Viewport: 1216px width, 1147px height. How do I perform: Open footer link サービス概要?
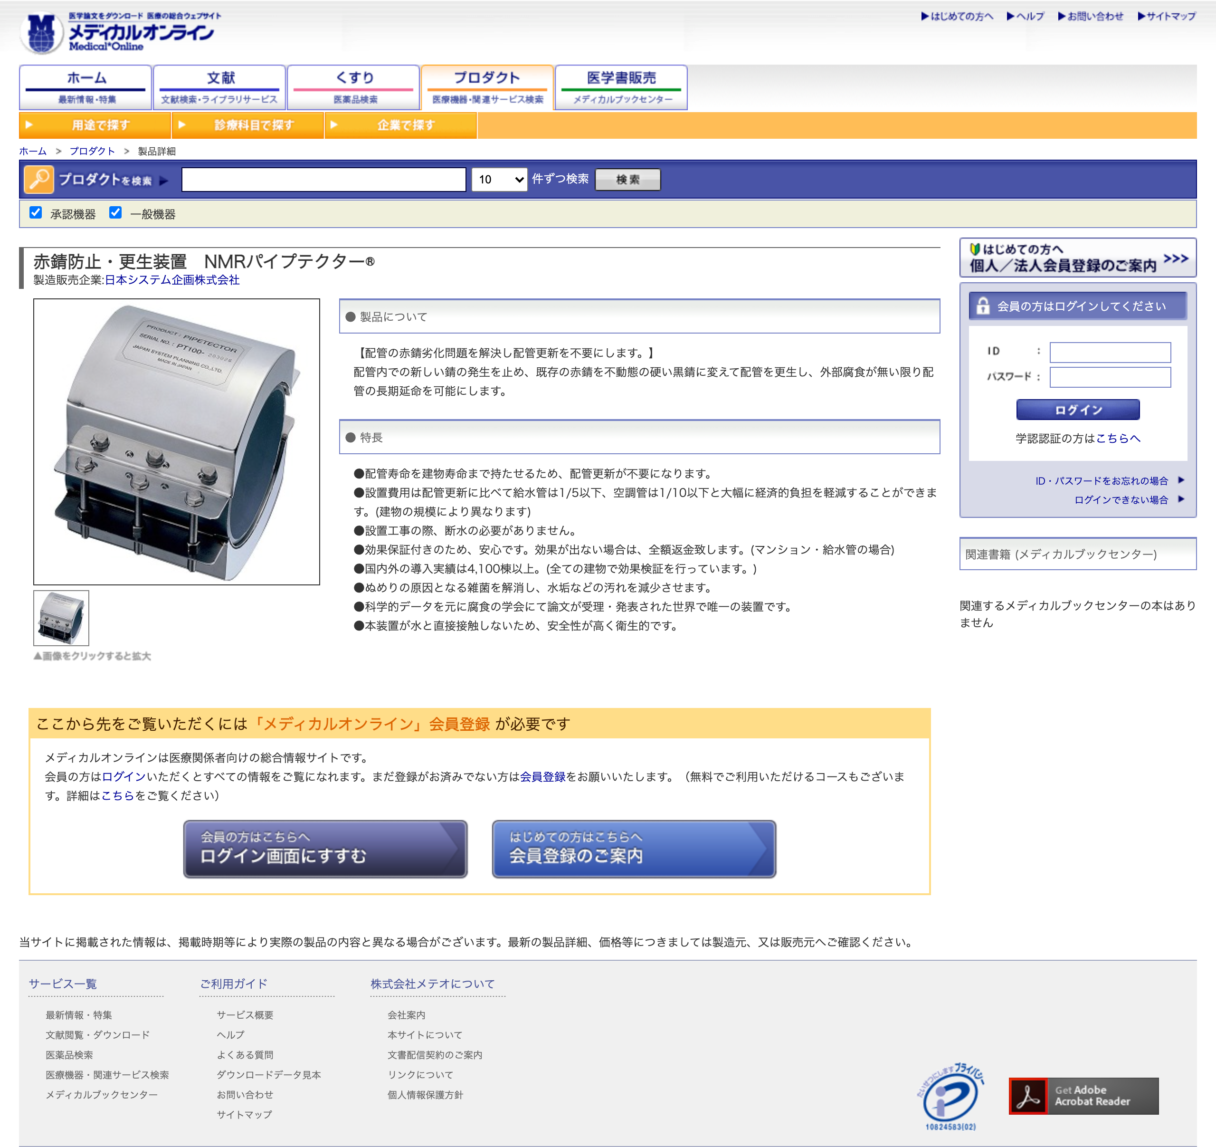coord(245,1015)
